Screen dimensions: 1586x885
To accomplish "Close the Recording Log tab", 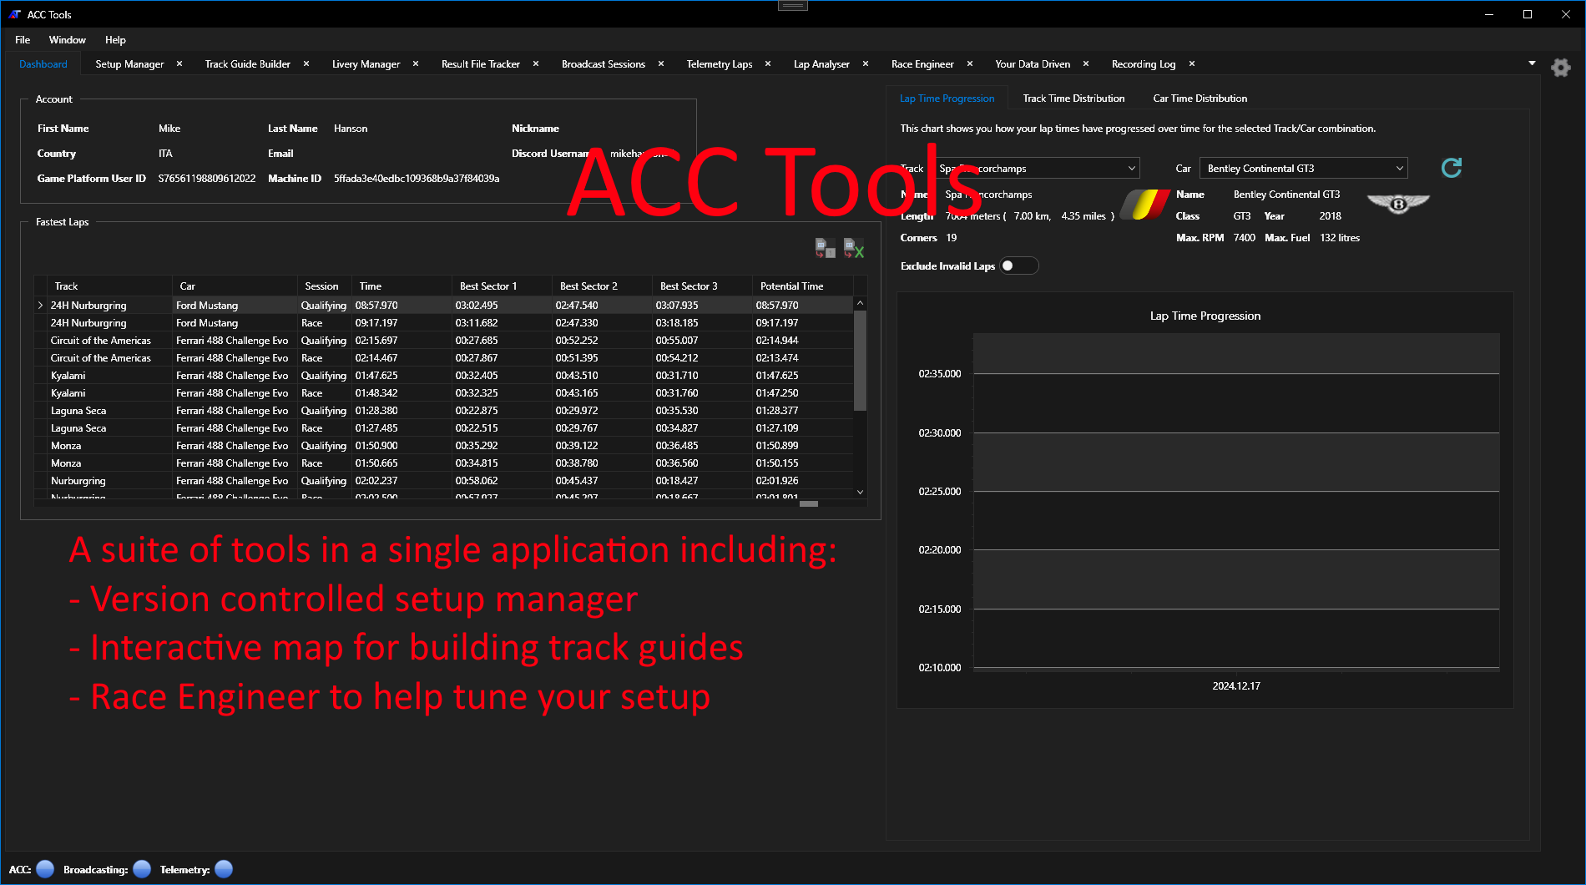I will point(1192,63).
